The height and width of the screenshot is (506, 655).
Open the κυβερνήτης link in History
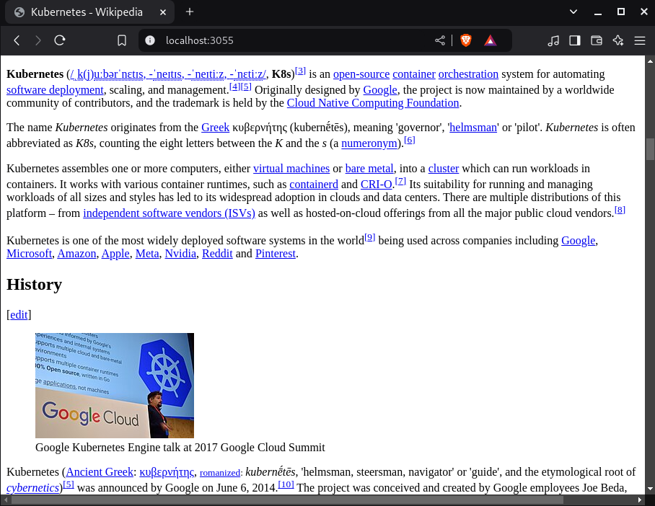[x=167, y=472]
